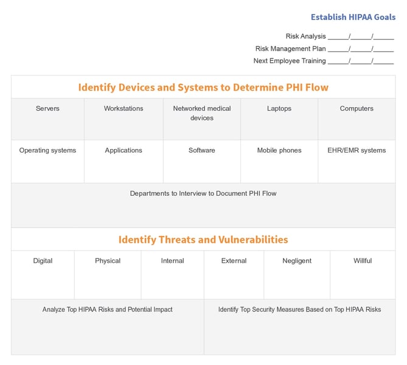This screenshot has height=365, width=407.
Task: Click Departments to Interview to Document PHI Flow
Action: pyautogui.click(x=203, y=194)
